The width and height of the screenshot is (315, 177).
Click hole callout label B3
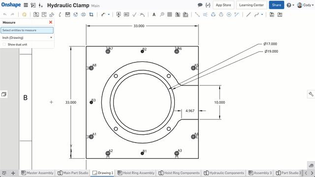(x=94, y=100)
